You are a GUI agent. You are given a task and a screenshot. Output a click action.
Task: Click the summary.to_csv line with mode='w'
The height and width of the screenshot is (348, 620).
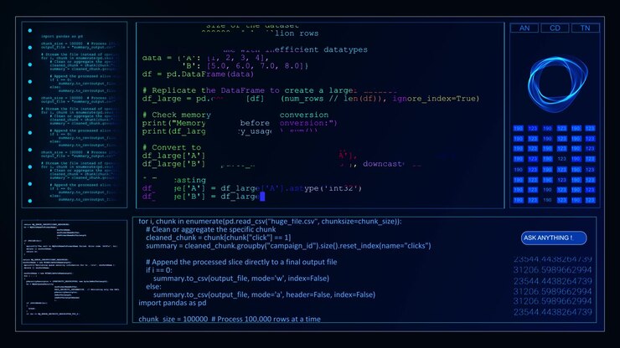coord(241,279)
